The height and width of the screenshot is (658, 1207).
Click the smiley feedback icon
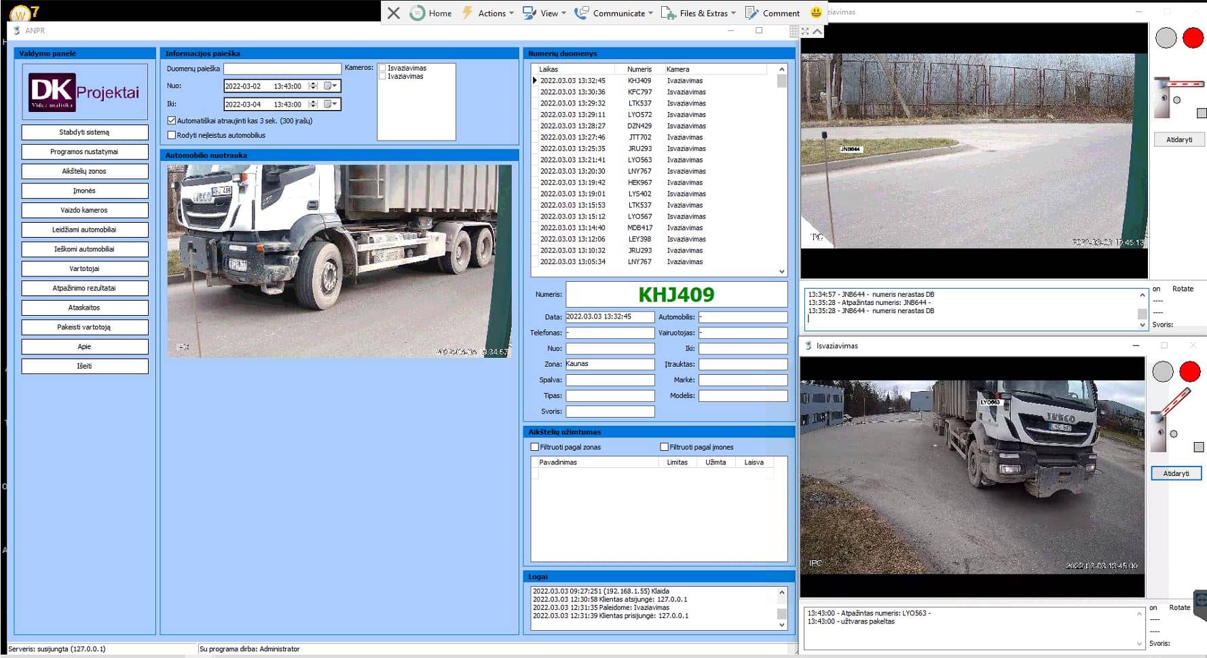[816, 12]
